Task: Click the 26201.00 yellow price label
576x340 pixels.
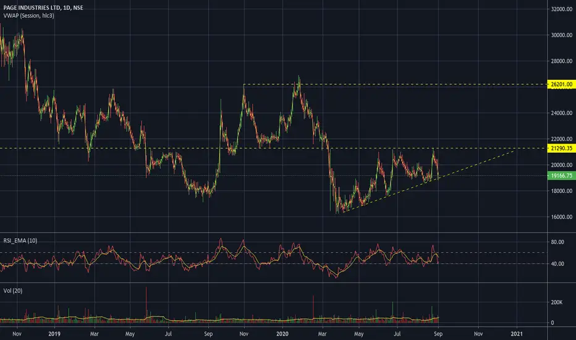Action: [561, 85]
